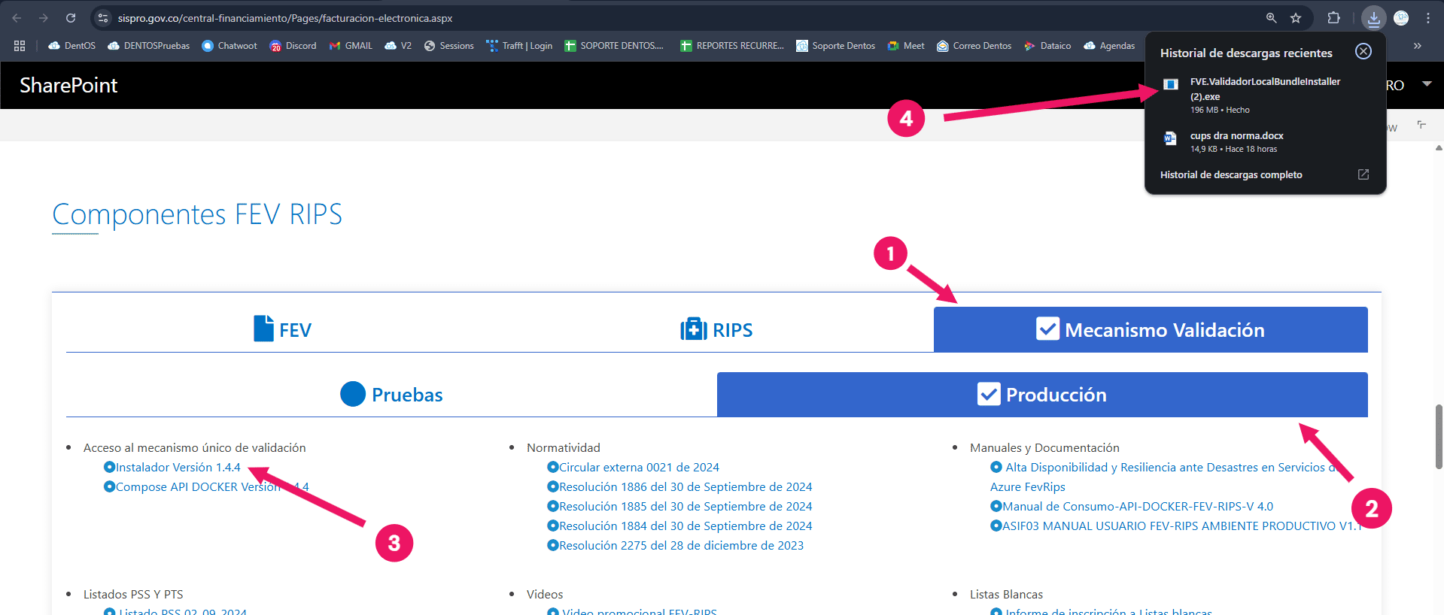Viewport: 1444px width, 615px height.
Task: Open the Agendas bookmark
Action: [1109, 46]
